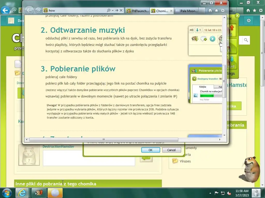This screenshot has height=198, width=265.
Task: Click the horizontal scrollbar right arrow
Action: coord(220,139)
